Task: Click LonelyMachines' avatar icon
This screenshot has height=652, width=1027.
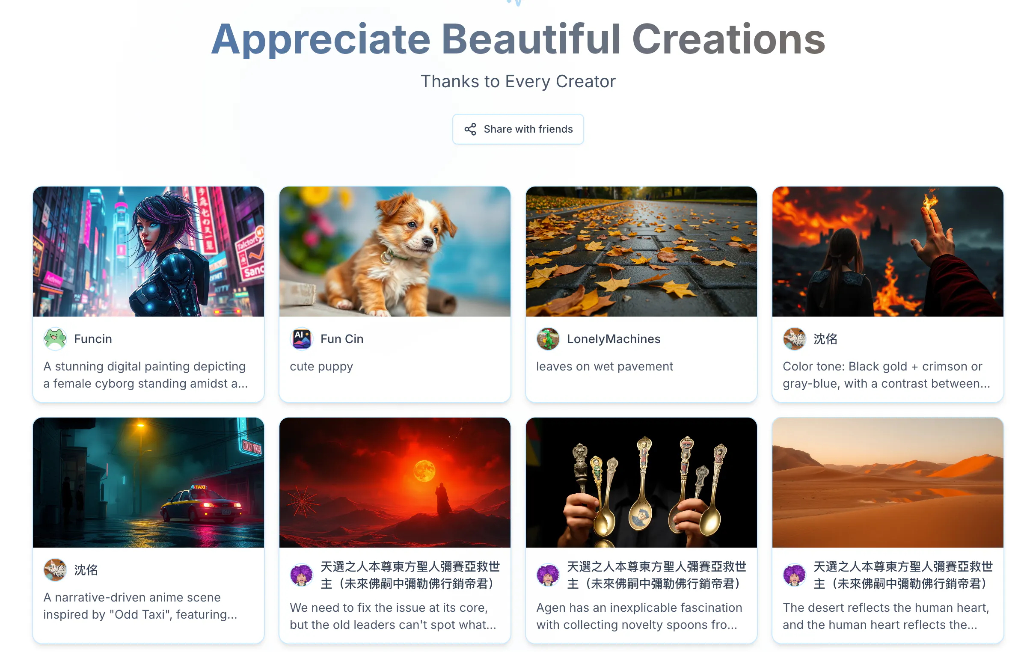Action: point(548,339)
